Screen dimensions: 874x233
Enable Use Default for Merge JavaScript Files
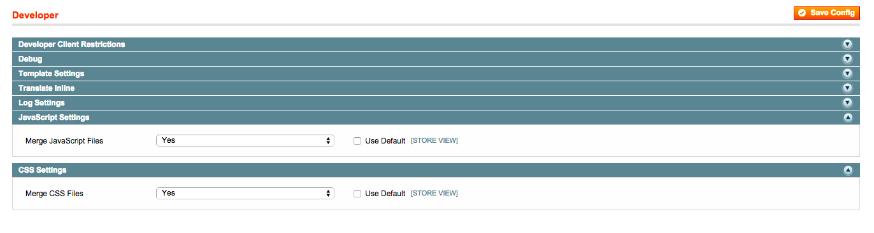point(357,141)
